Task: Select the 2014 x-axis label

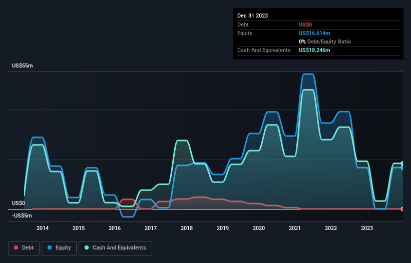Action: pos(43,228)
